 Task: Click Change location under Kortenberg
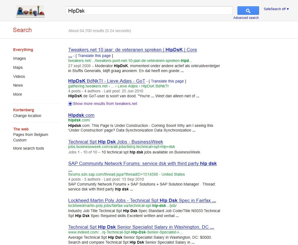pyautogui.click(x=27, y=116)
